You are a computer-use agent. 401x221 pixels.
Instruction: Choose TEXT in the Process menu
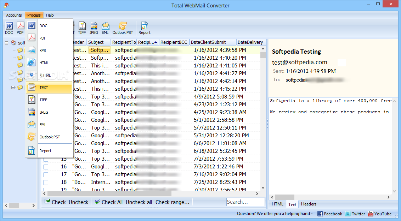[49, 88]
